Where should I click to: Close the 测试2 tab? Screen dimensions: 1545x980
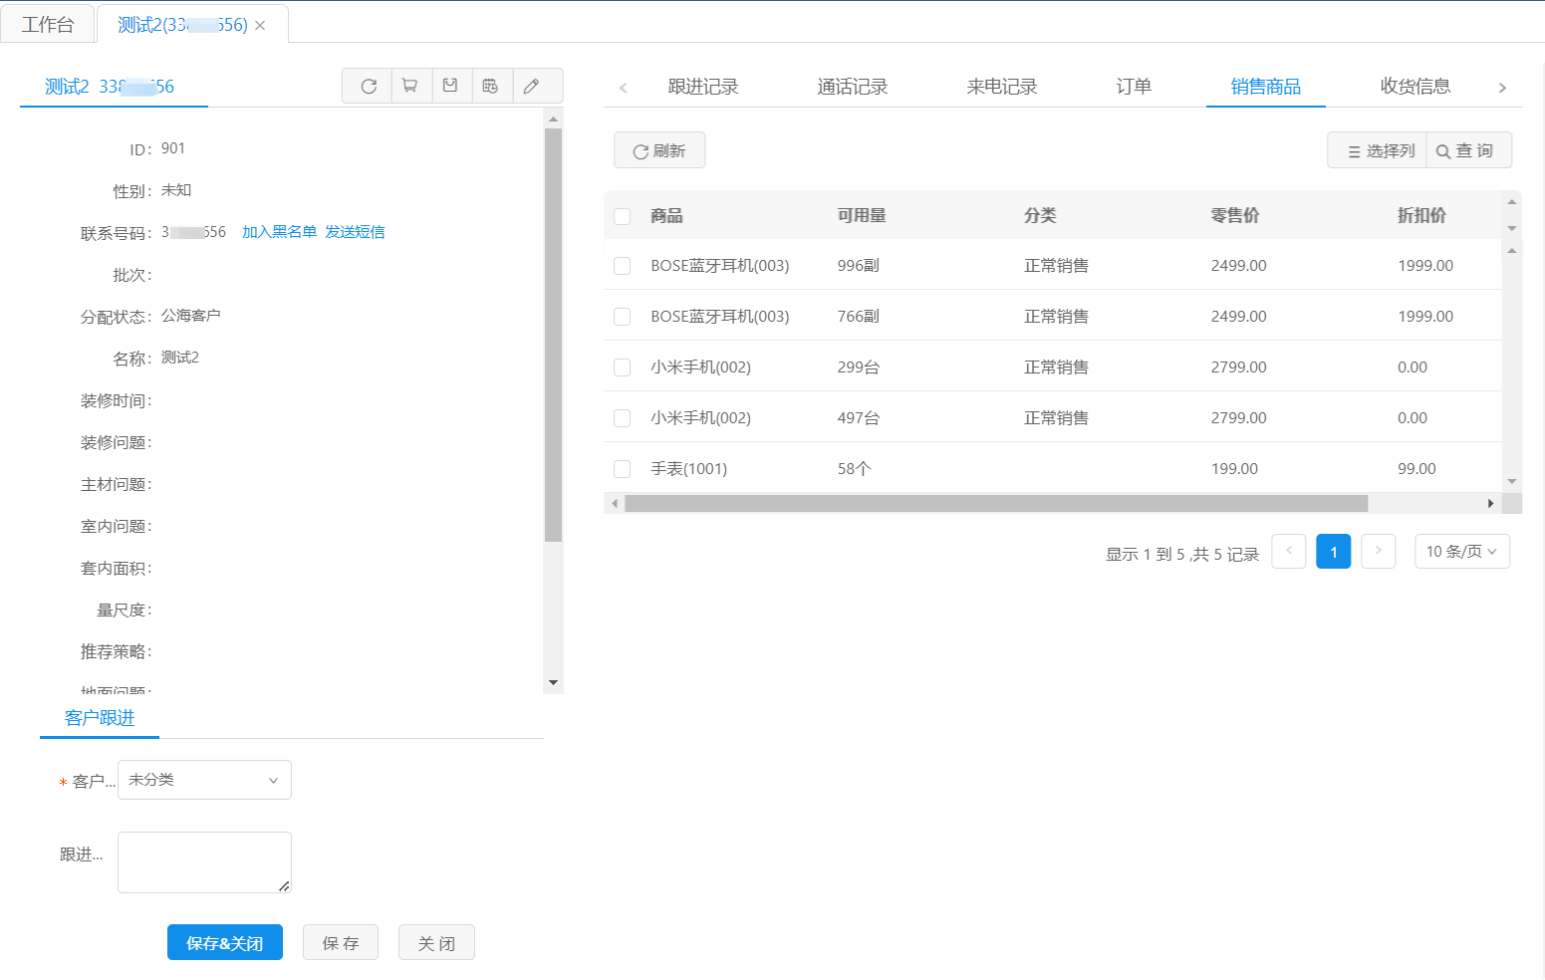click(x=260, y=26)
